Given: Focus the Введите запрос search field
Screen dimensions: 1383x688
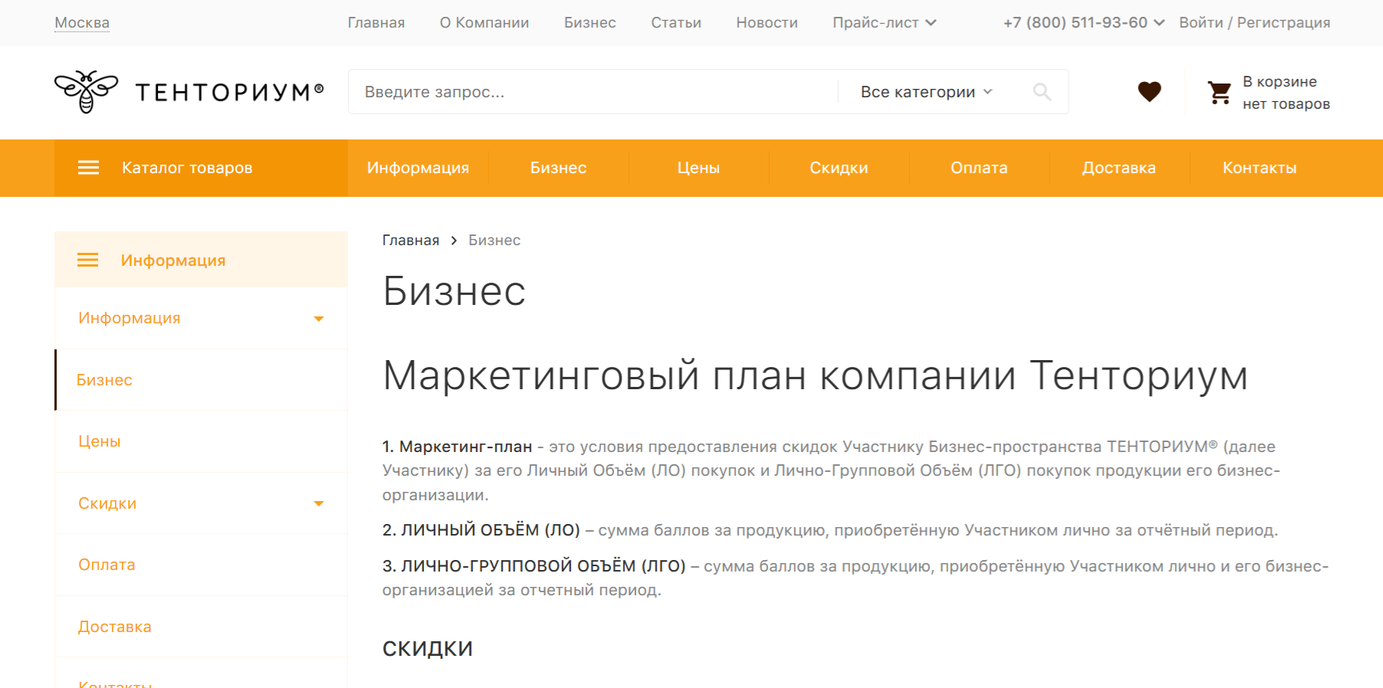Looking at the screenshot, I should (x=593, y=92).
